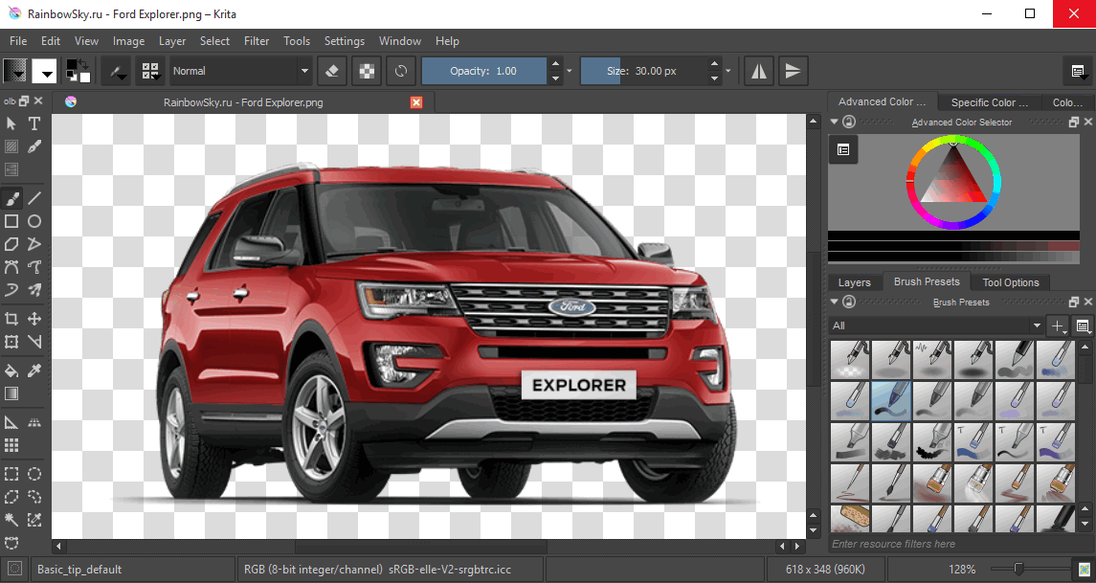Open Advanced Color Selector settings button
The width and height of the screenshot is (1096, 583).
click(x=843, y=149)
